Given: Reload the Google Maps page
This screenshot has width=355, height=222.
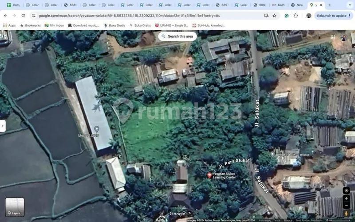Looking at the screenshot, I should click(x=23, y=16).
